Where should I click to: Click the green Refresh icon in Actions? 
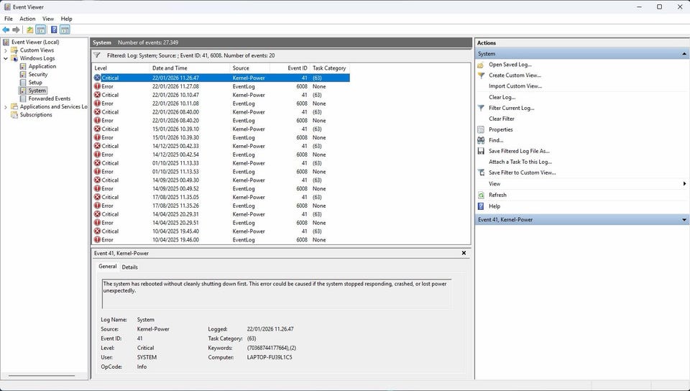pos(481,195)
